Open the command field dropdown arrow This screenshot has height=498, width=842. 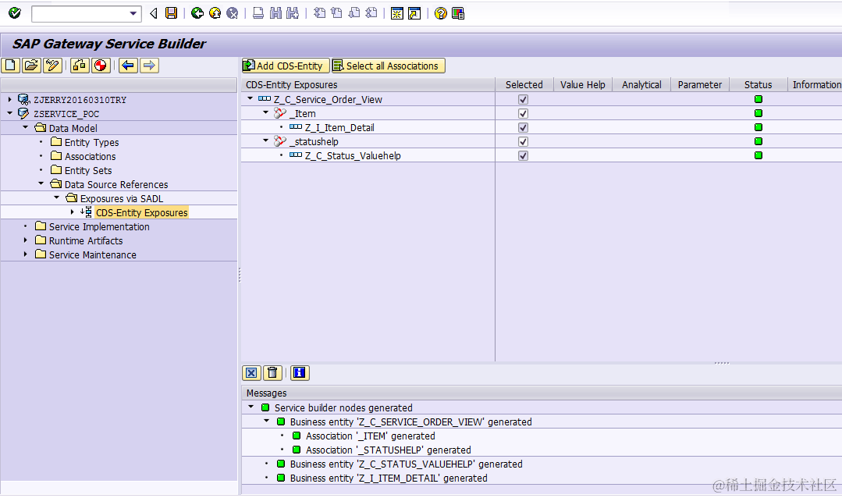click(133, 13)
